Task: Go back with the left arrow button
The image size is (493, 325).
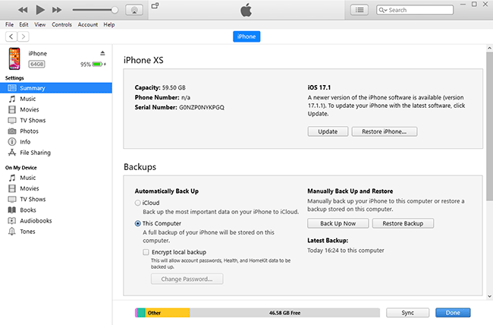Action: tap(11, 36)
